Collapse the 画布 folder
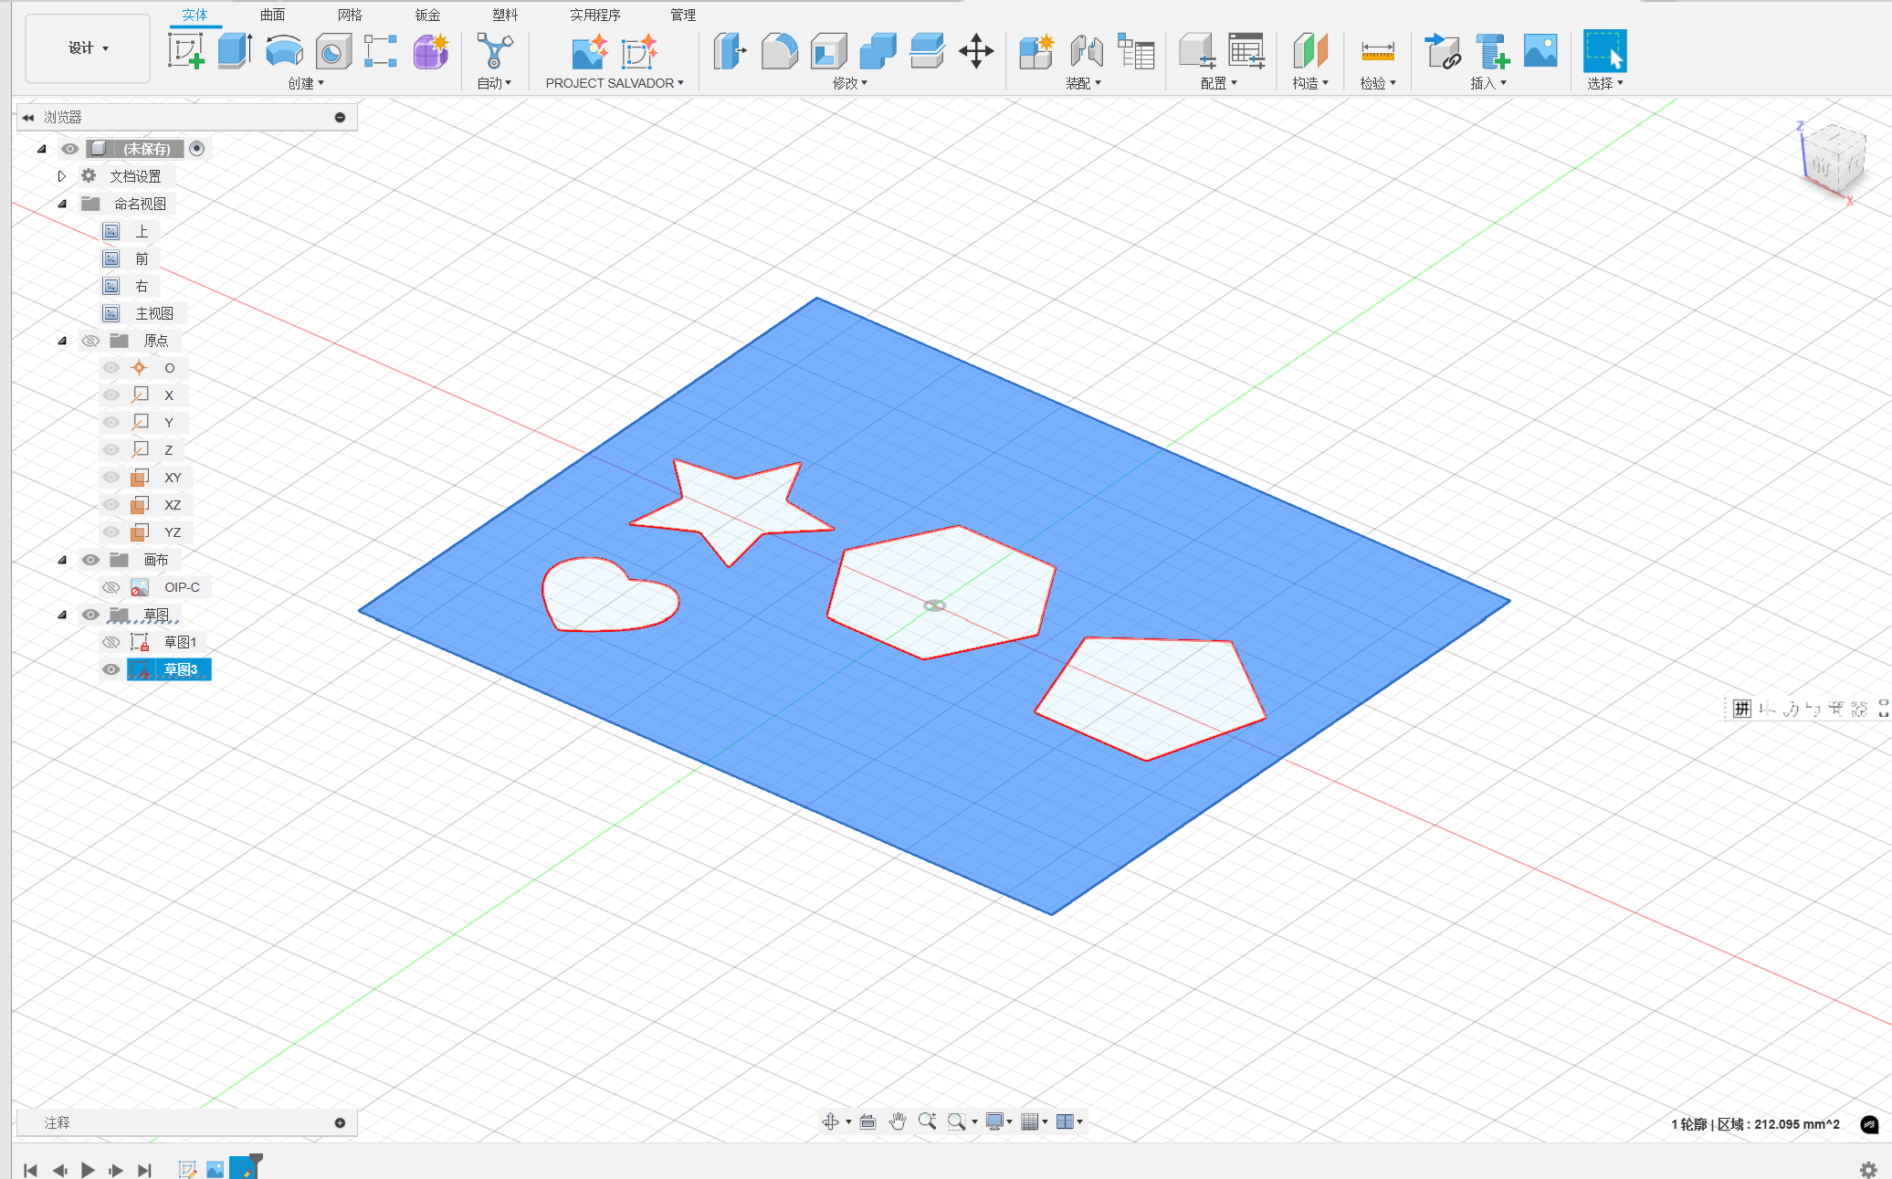Screen dimensions: 1892x1179 (x=62, y=560)
